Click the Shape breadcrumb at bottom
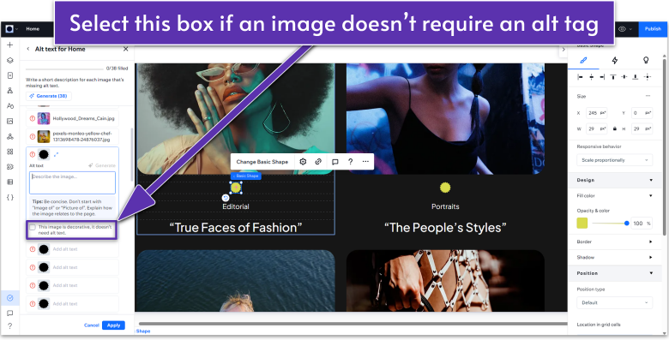Screen dimensions: 669x340 click(143, 331)
